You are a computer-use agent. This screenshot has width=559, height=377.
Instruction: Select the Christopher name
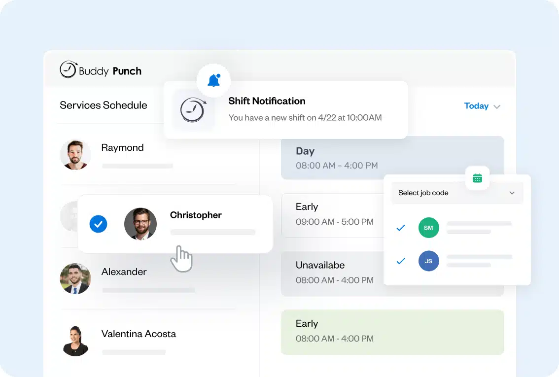196,215
